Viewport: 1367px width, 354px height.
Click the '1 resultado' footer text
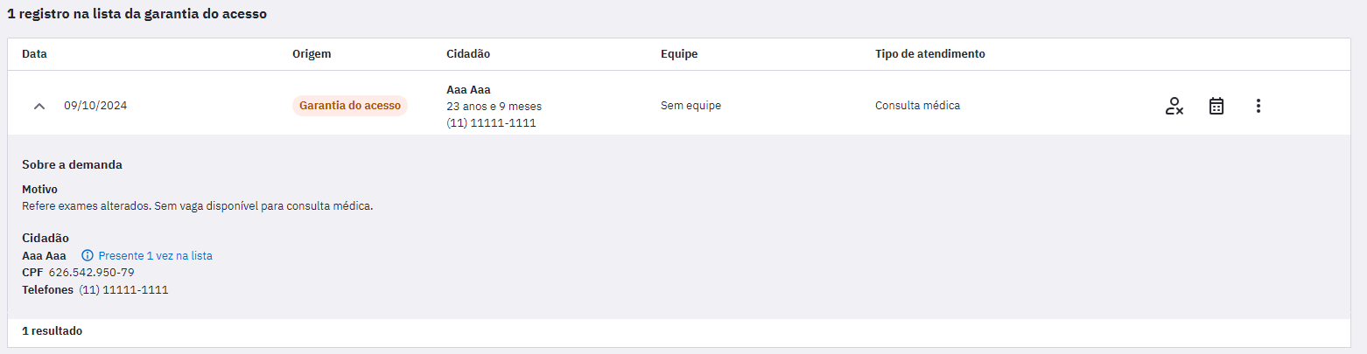[x=52, y=331]
